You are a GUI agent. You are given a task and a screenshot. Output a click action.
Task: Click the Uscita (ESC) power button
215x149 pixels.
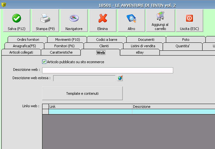[x=189, y=21]
